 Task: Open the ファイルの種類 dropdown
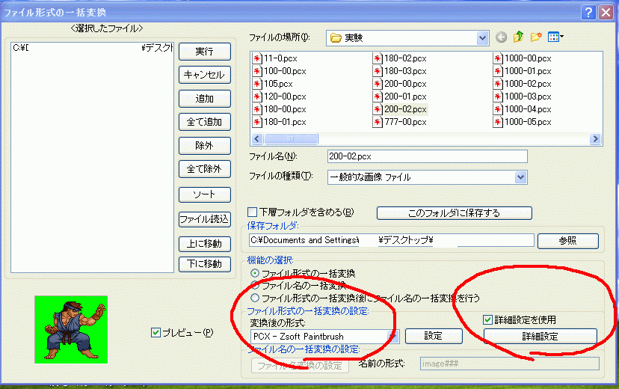[x=521, y=177]
